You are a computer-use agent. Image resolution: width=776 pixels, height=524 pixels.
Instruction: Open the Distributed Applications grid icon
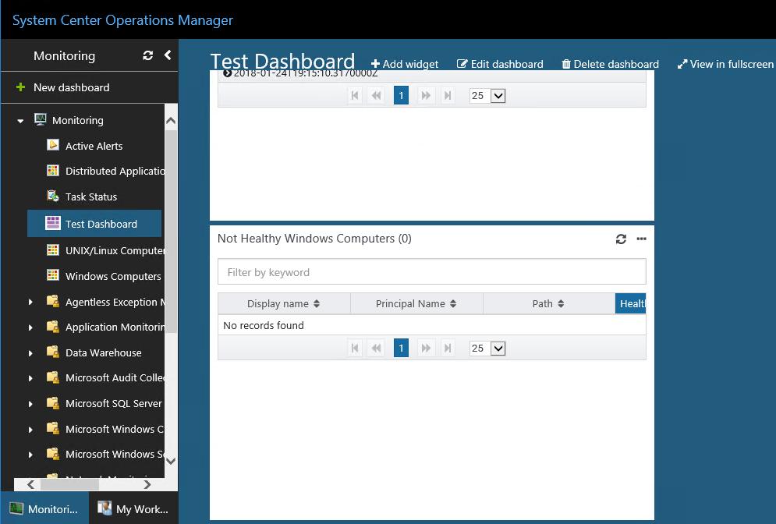[53, 170]
